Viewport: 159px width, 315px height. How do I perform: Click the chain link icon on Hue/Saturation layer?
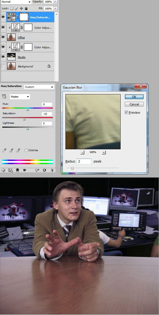pyautogui.click(x=17, y=17)
